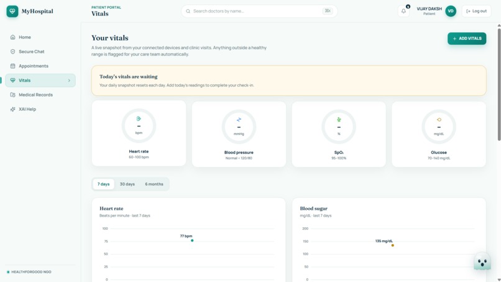Image resolution: width=501 pixels, height=282 pixels.
Task: Open notifications bell icon
Action: point(403,11)
